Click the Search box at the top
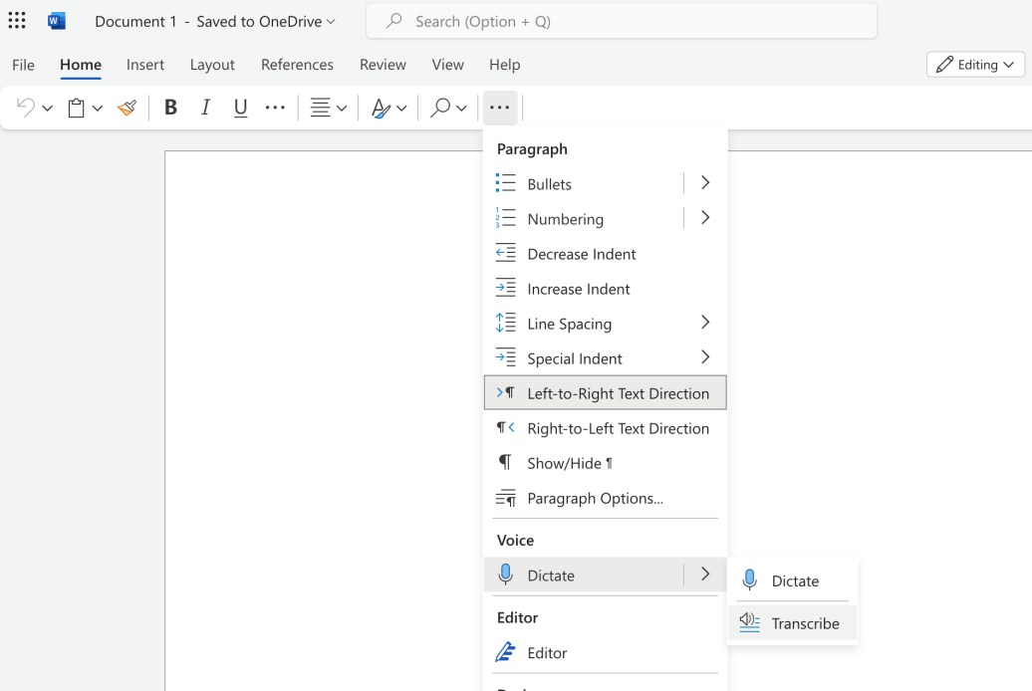The height and width of the screenshot is (691, 1032). click(622, 21)
